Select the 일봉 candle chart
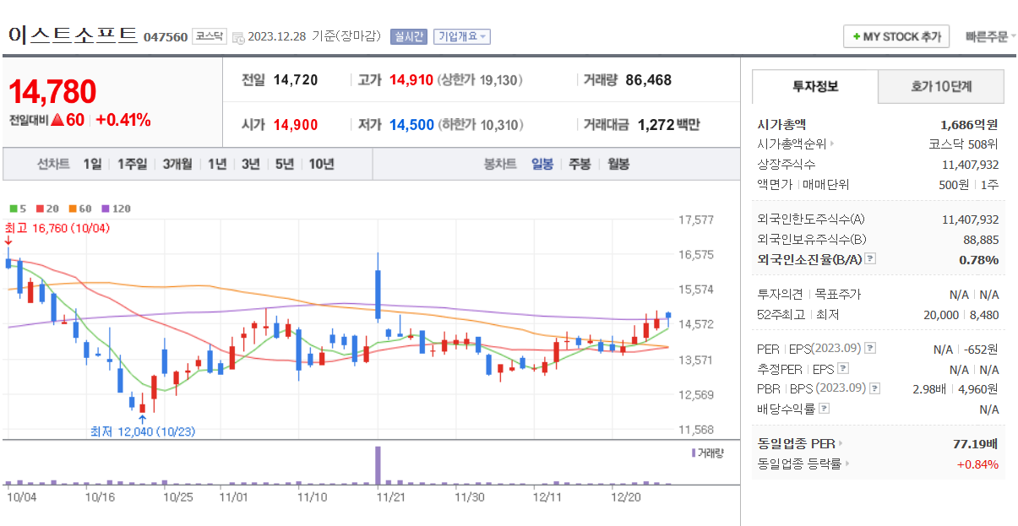This screenshot has height=526, width=1018. tap(542, 165)
